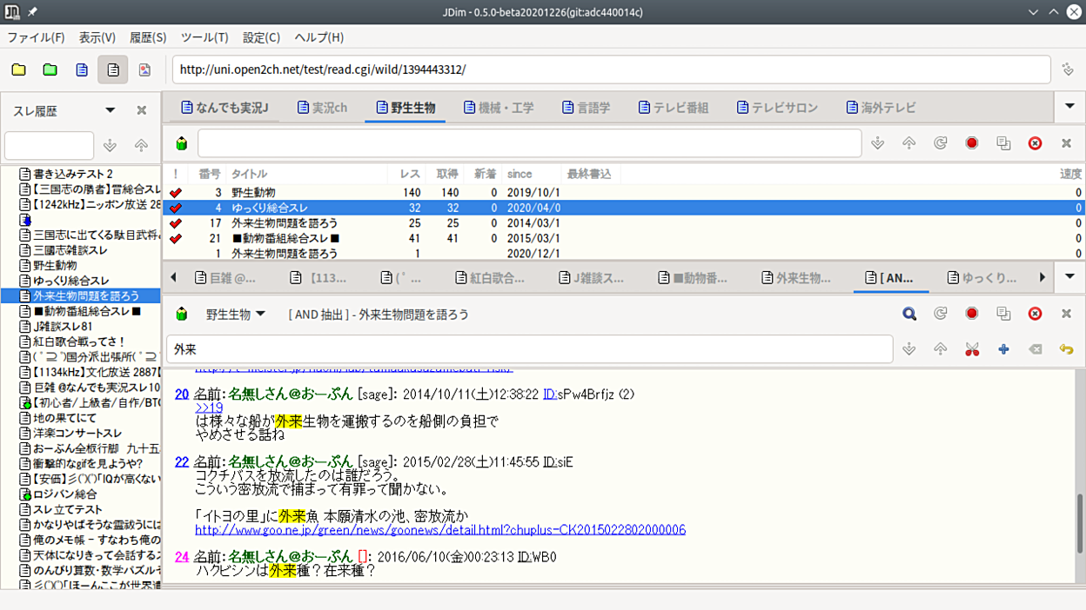Click the go icon right of URL bar

[x=1068, y=70]
